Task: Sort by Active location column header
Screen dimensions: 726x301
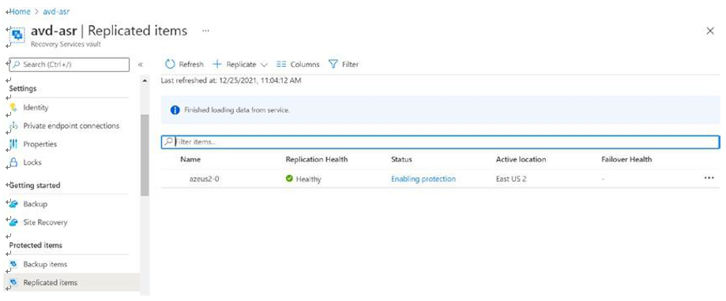Action: pyautogui.click(x=521, y=159)
